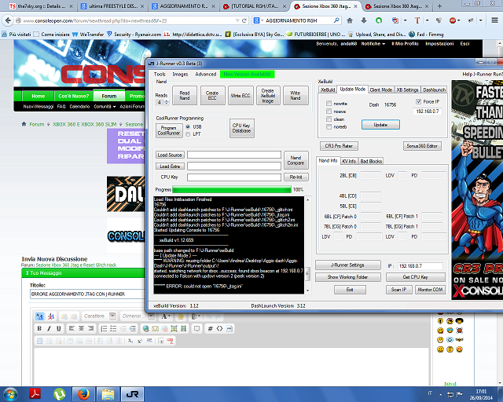Open the Images menu in J-Runner

point(180,74)
